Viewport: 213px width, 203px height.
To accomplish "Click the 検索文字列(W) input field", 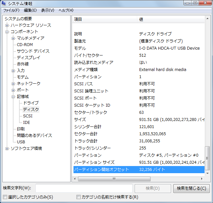I will coord(84,188).
